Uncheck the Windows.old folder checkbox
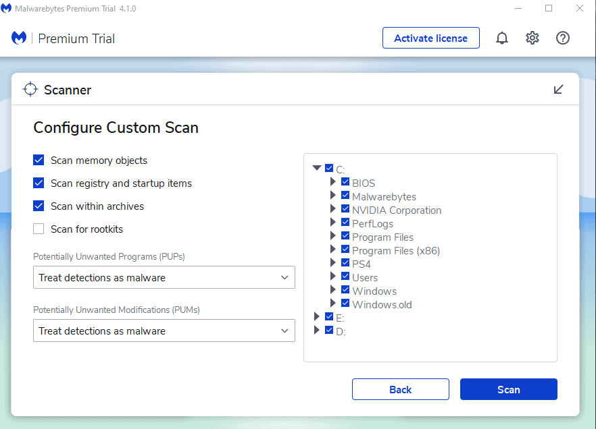 tap(345, 303)
